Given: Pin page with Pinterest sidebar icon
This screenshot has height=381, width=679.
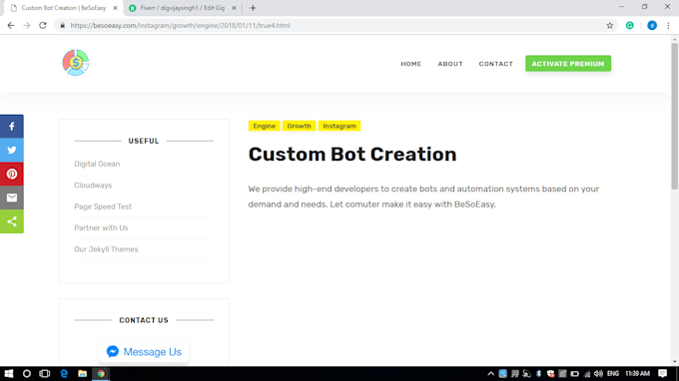Looking at the screenshot, I should coord(12,174).
